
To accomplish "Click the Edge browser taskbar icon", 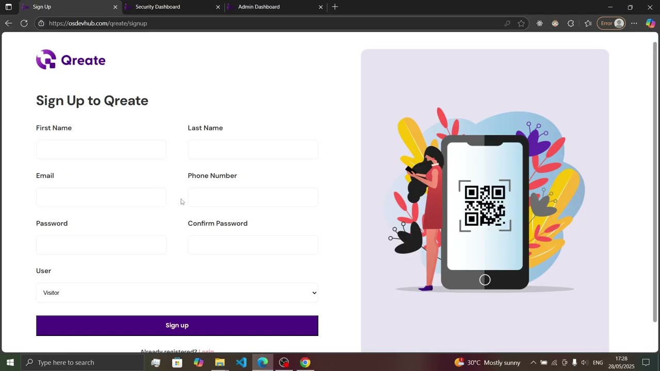I will click(263, 362).
